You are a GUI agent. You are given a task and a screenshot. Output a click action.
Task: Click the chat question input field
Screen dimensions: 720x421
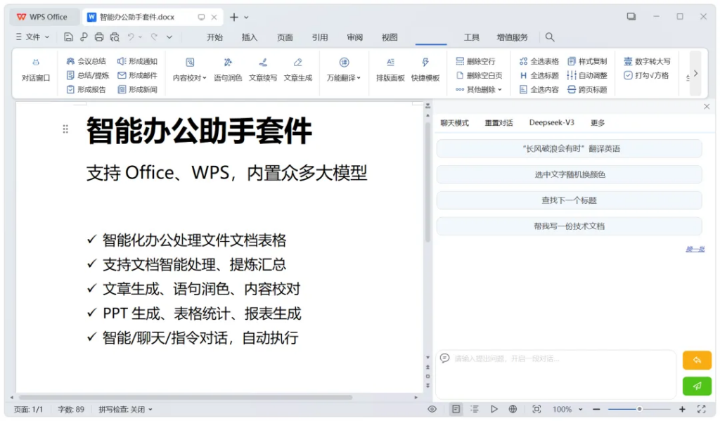(555, 373)
